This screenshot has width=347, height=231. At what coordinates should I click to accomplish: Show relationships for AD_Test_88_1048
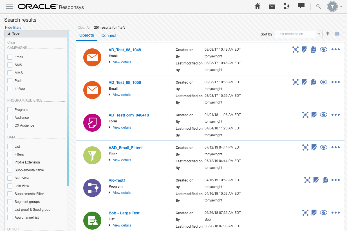pos(295,50)
